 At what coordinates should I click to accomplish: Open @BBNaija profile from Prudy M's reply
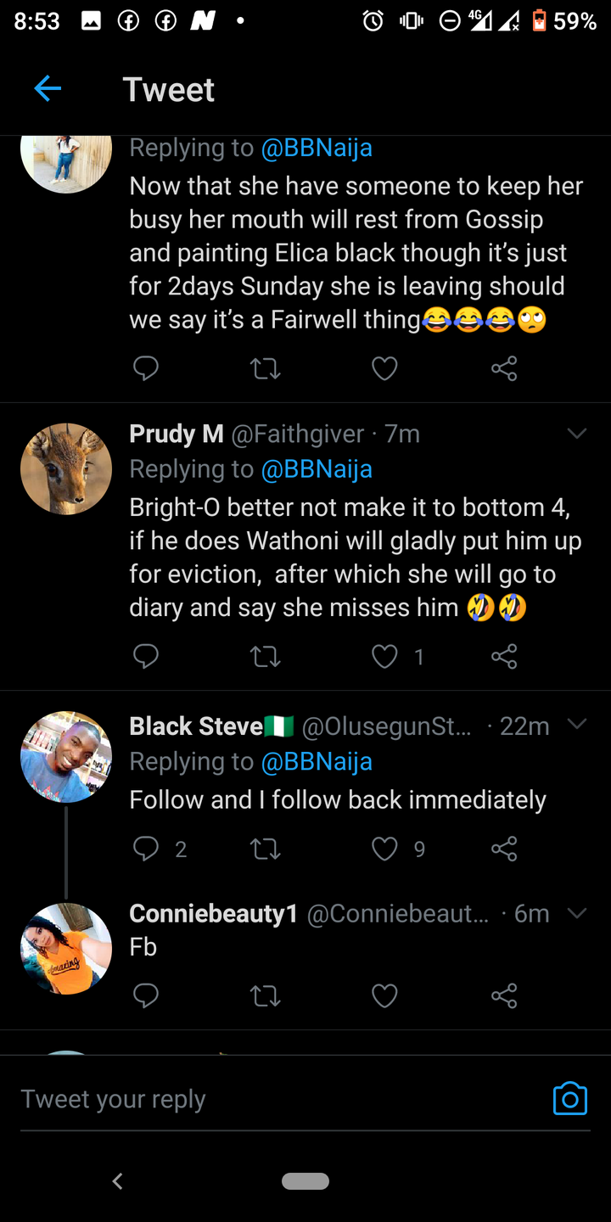[317, 468]
